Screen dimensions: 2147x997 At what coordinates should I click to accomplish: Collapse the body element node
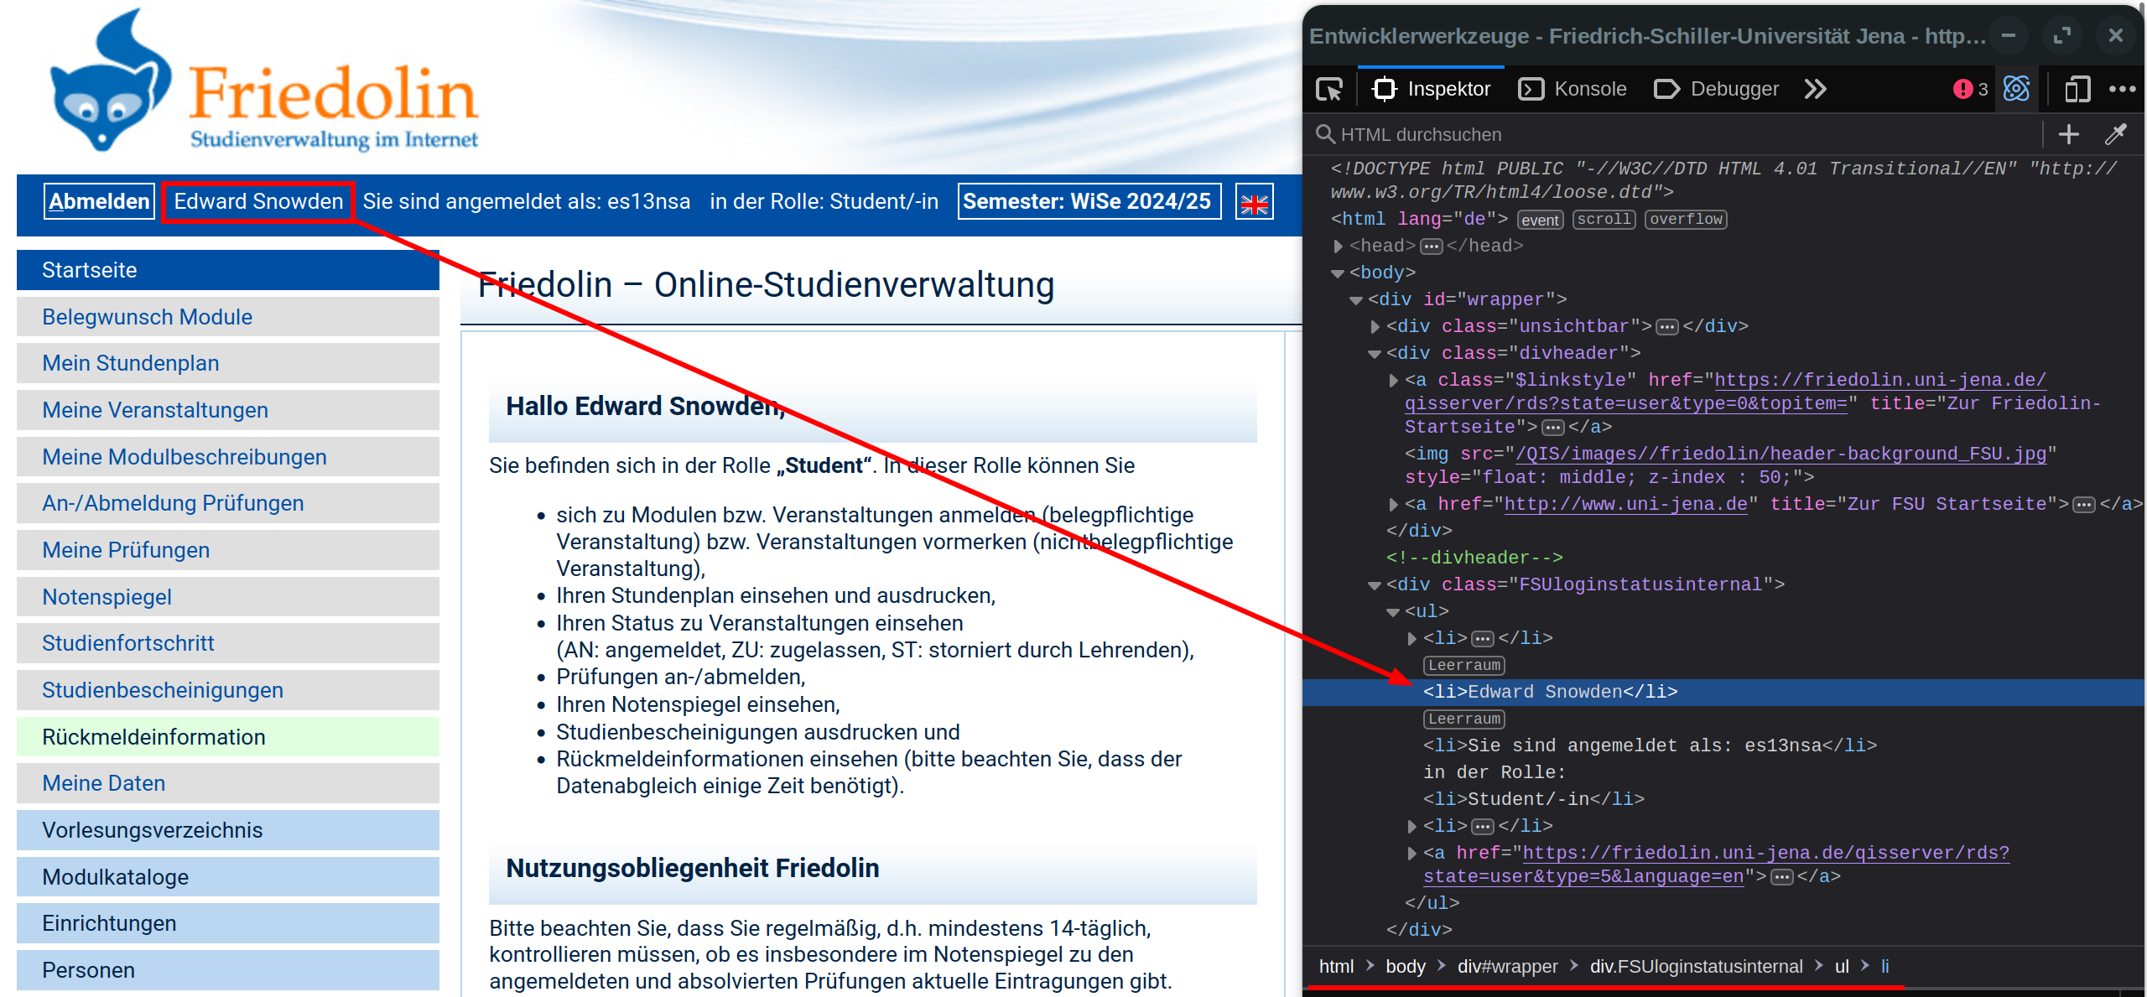pyautogui.click(x=1338, y=273)
